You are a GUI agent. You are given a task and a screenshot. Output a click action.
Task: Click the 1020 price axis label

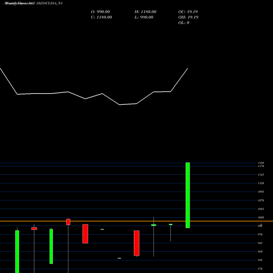[261, 217]
